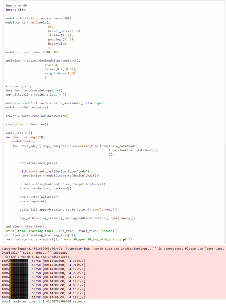Click the 'for batch_idx, (image, target)' line
This screenshot has width=226, height=306.
[76, 146]
